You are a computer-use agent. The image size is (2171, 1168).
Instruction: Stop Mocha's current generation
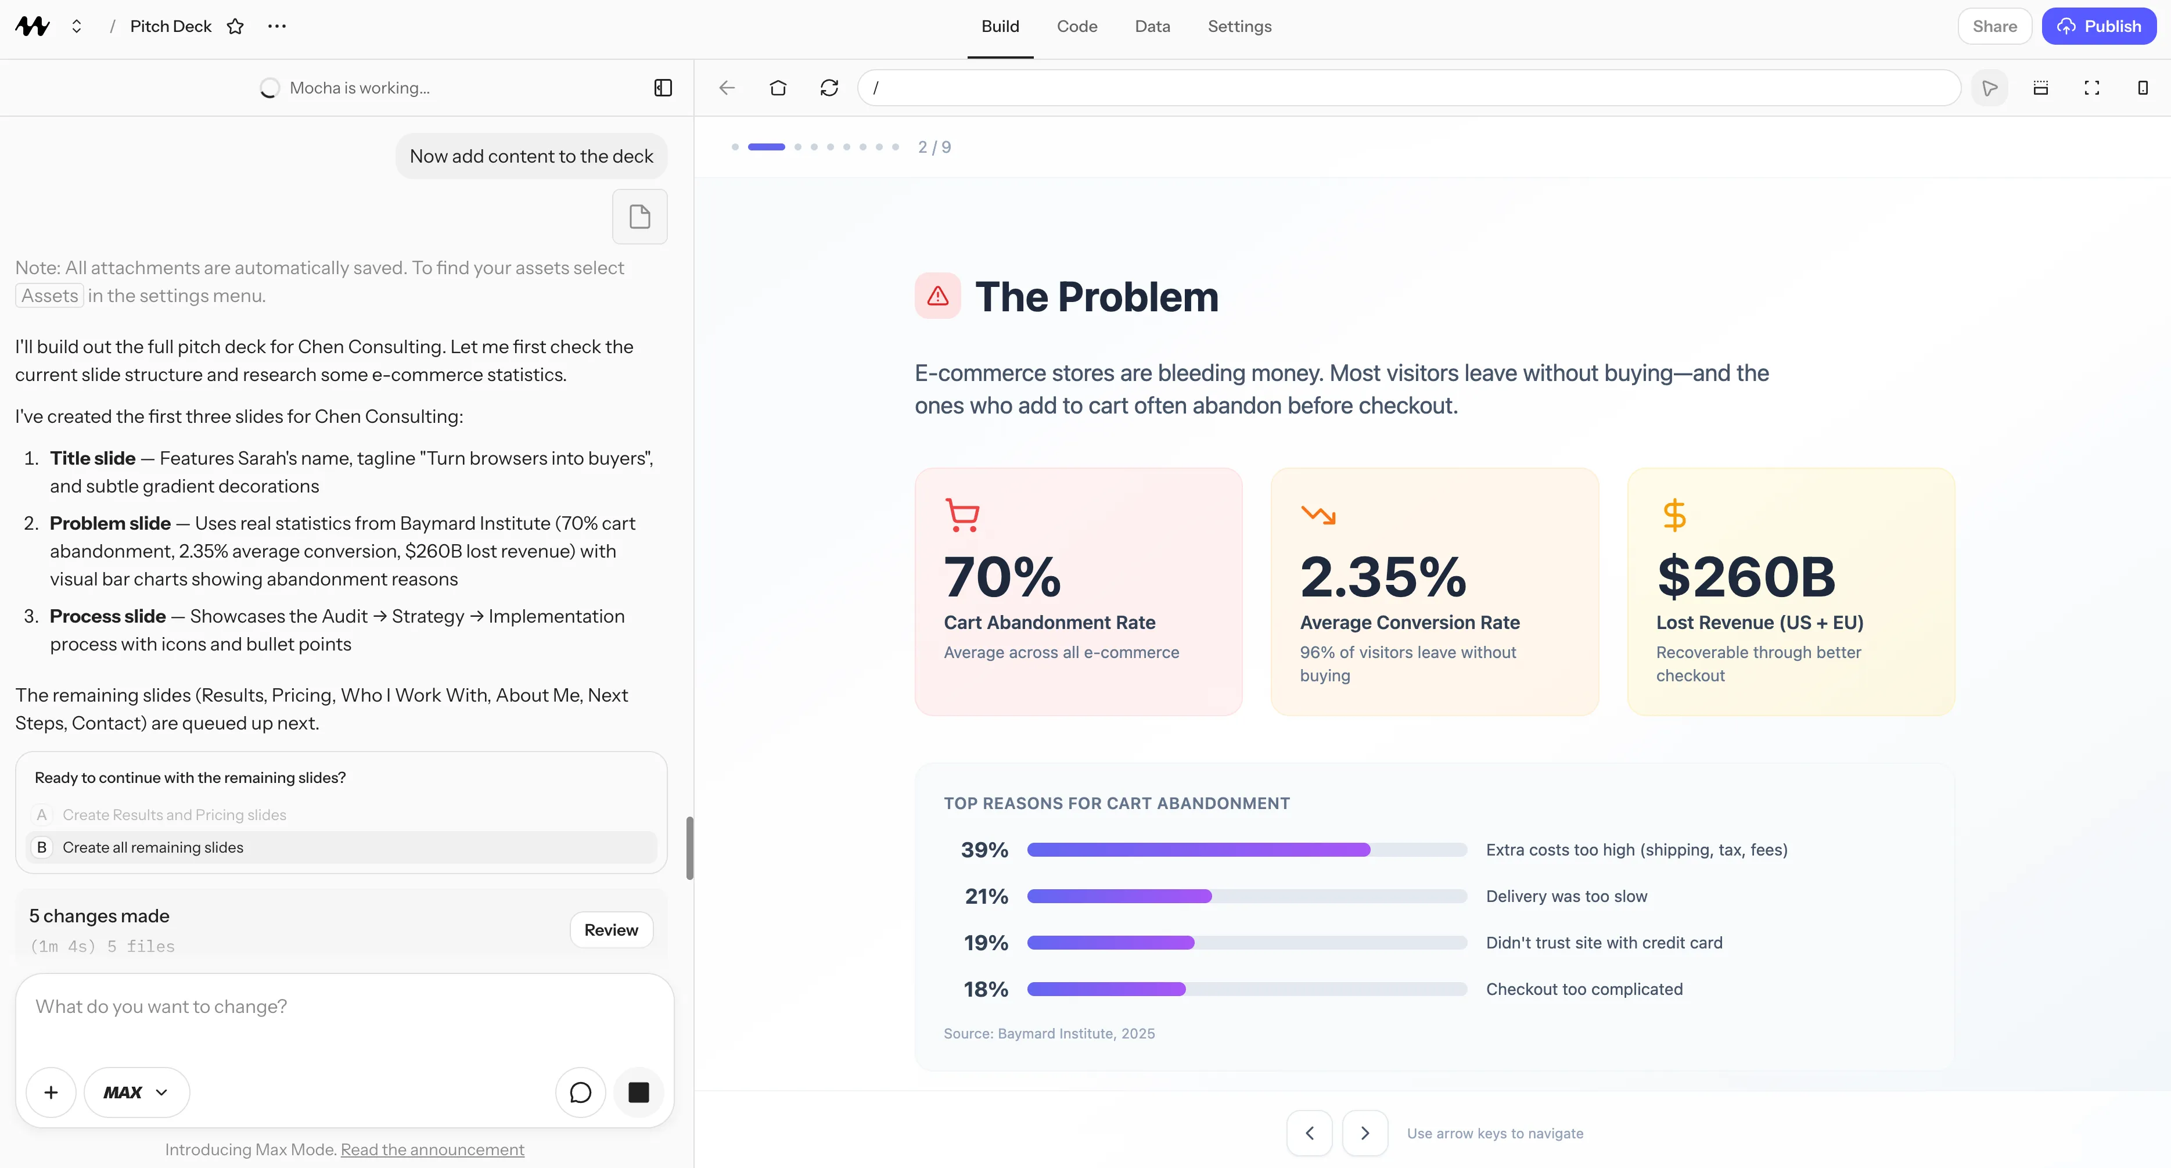click(638, 1092)
